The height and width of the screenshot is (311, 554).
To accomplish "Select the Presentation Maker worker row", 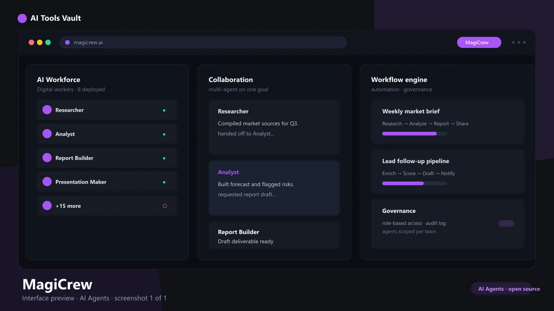I will [107, 182].
